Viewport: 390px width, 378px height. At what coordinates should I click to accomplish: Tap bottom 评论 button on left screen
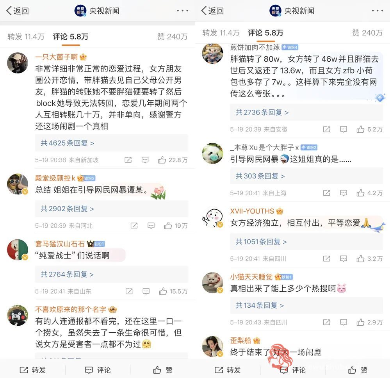click(98, 370)
